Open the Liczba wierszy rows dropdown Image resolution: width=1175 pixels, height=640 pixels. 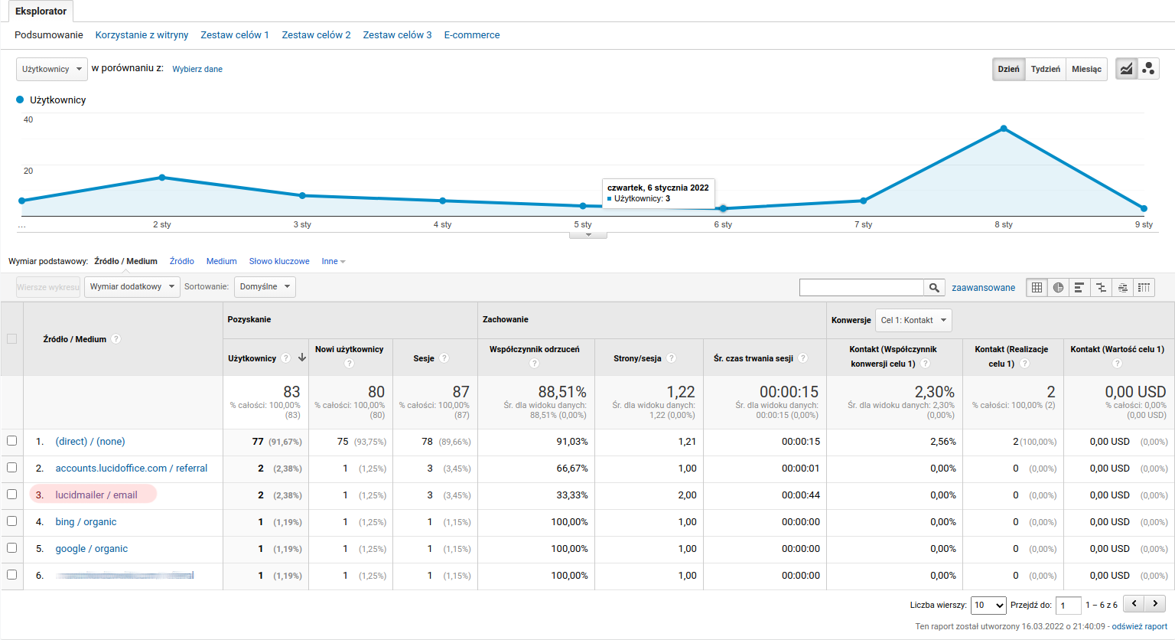(x=988, y=605)
